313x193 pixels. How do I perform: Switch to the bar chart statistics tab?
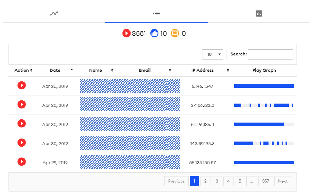point(259,14)
